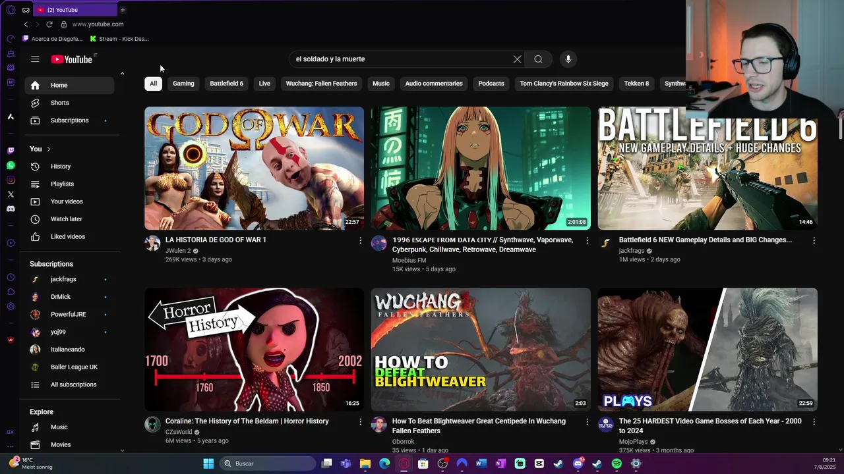Select Tom Clancy's Rainbow Six Siege chip
The image size is (844, 474).
(x=564, y=84)
